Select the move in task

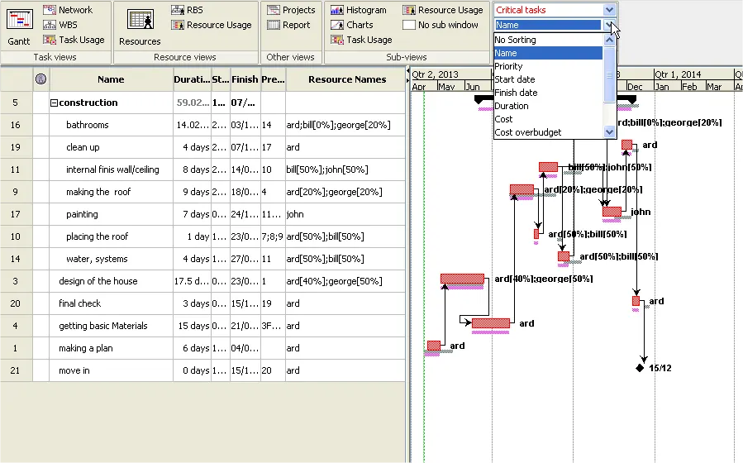(x=74, y=370)
